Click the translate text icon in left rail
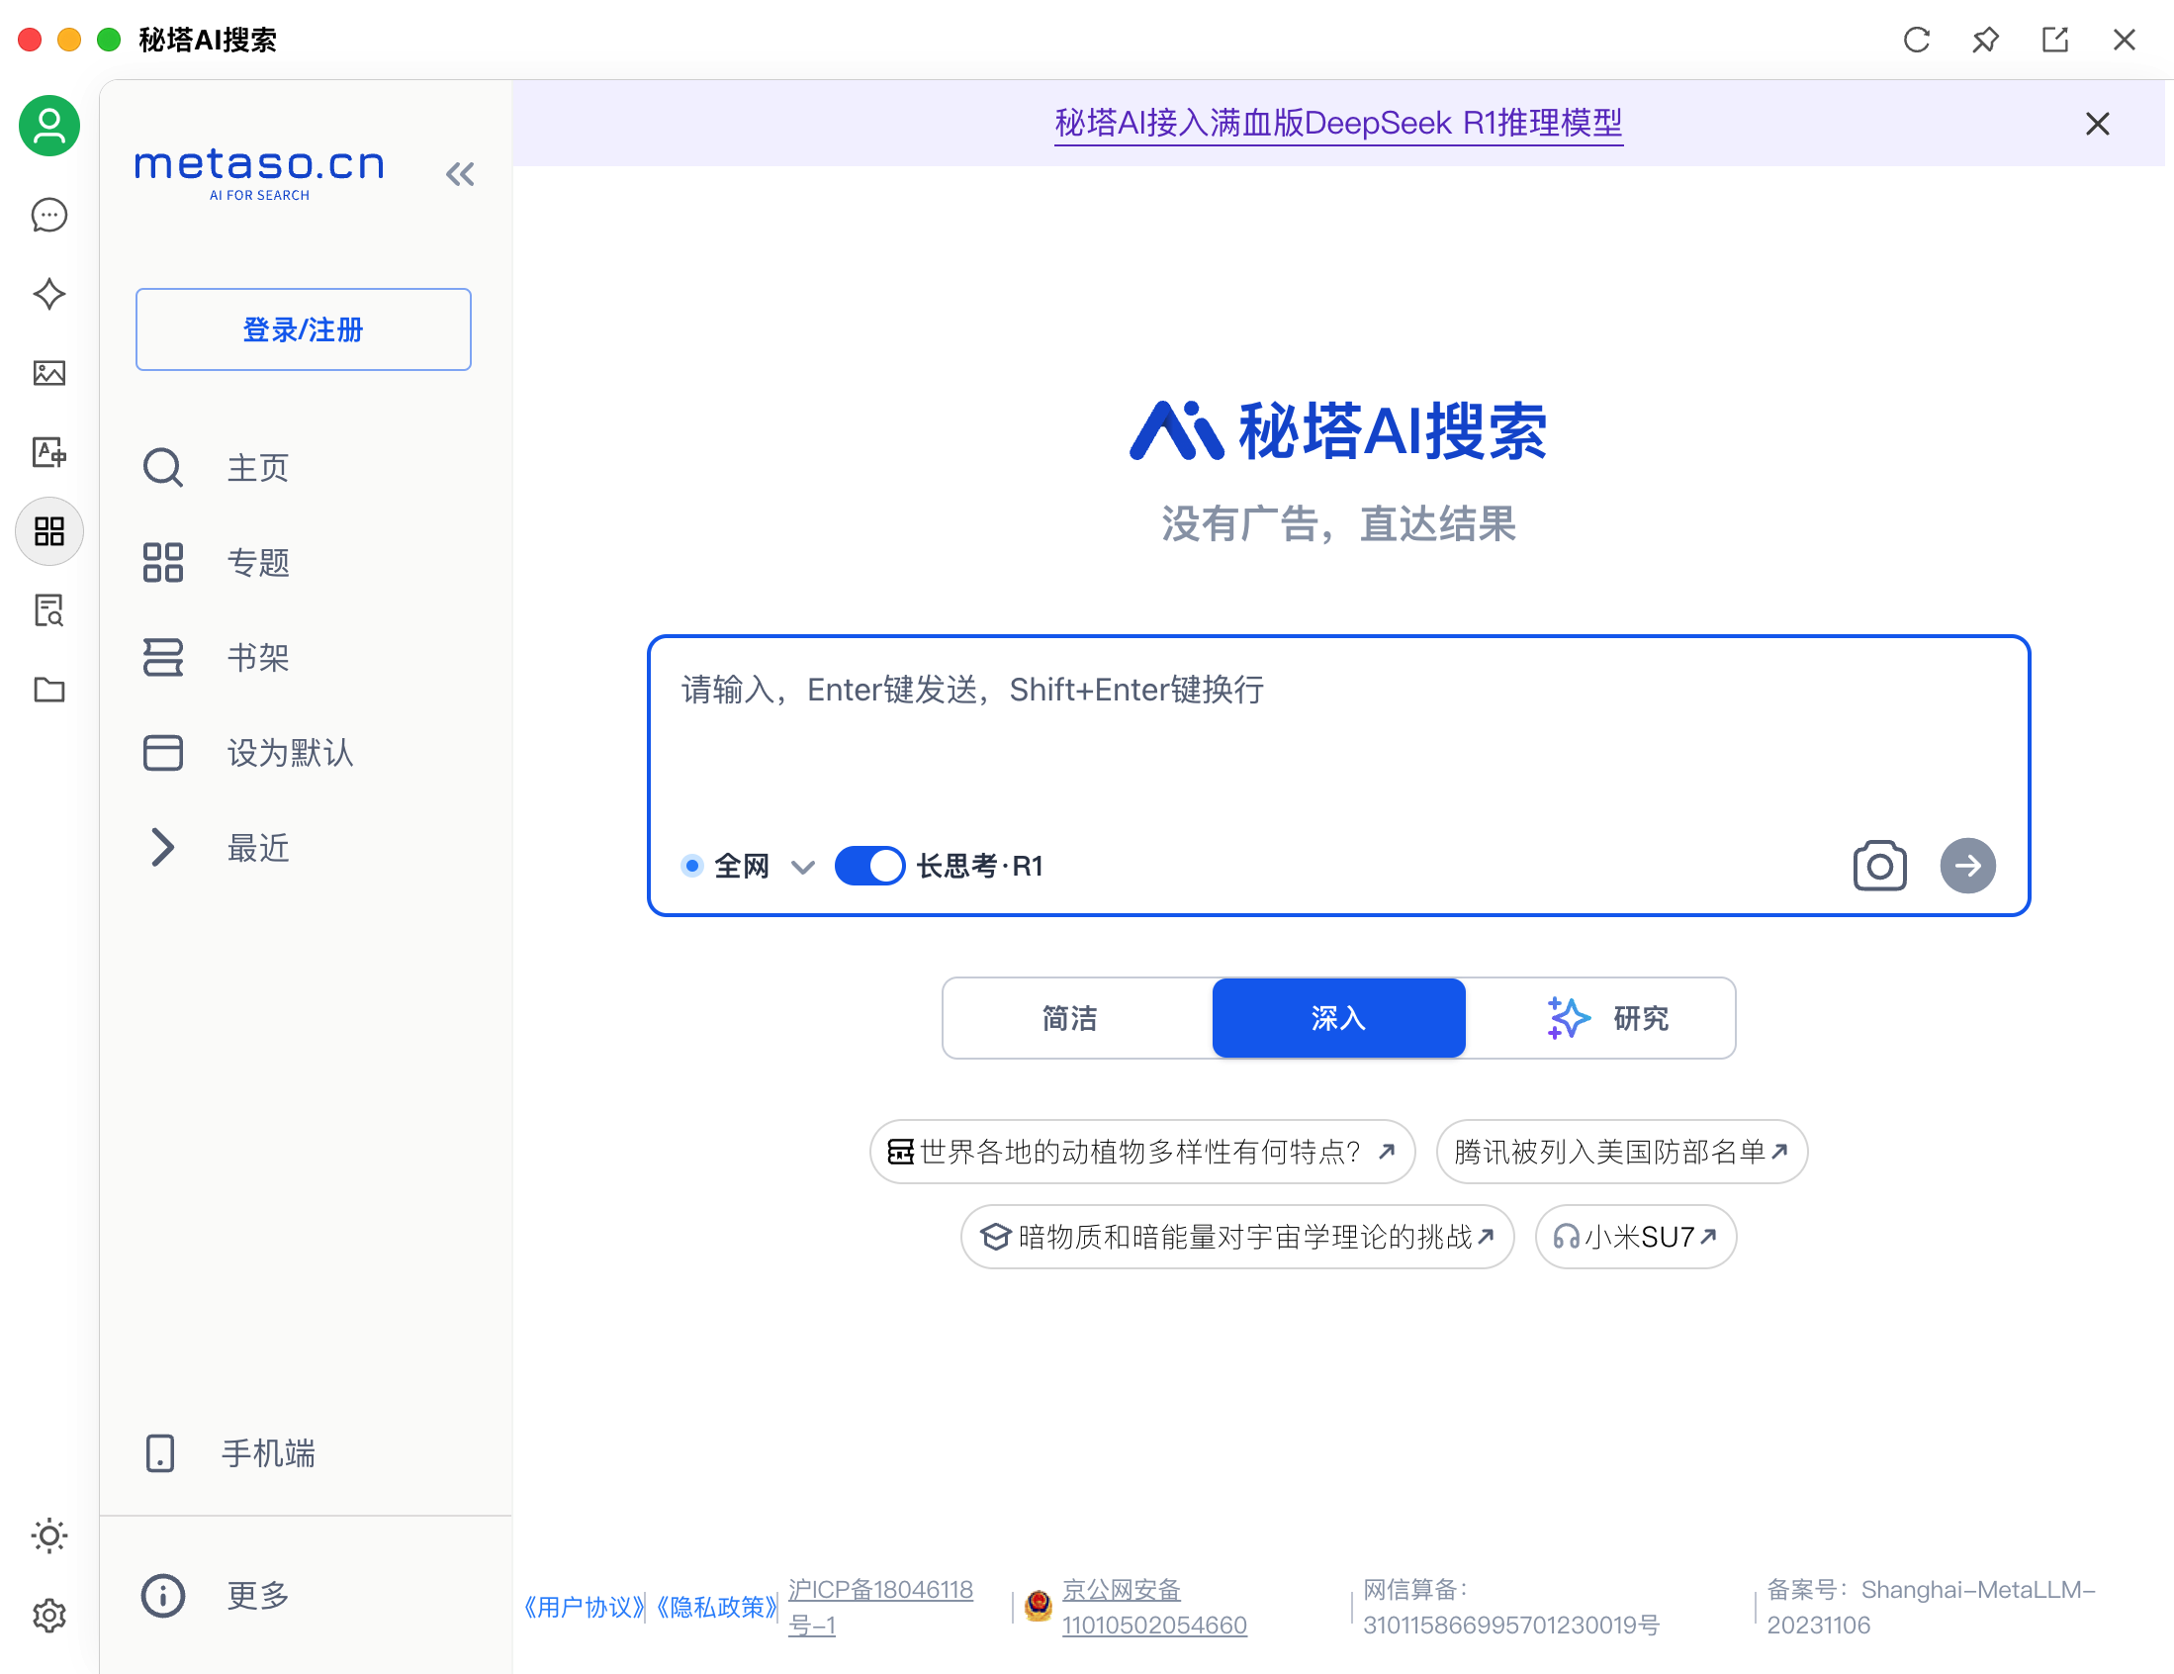Screen dimensions: 2174x1674 48,452
